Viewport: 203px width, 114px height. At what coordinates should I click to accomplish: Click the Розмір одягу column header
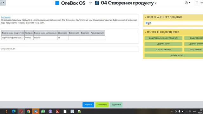(97, 33)
